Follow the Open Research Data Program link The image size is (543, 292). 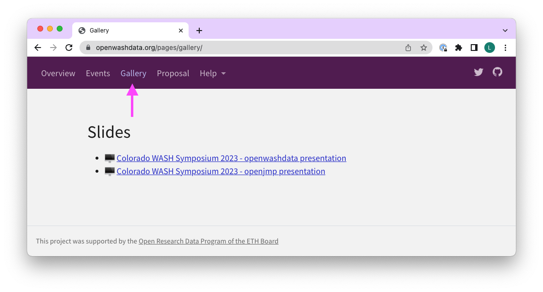coord(208,241)
